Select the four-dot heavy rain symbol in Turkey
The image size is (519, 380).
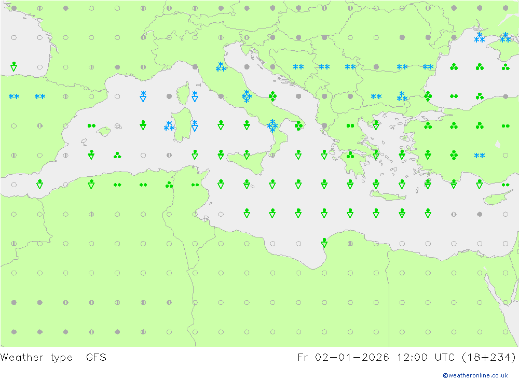pyautogui.click(x=454, y=155)
